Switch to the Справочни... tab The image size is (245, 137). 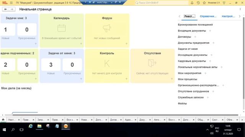(208, 16)
